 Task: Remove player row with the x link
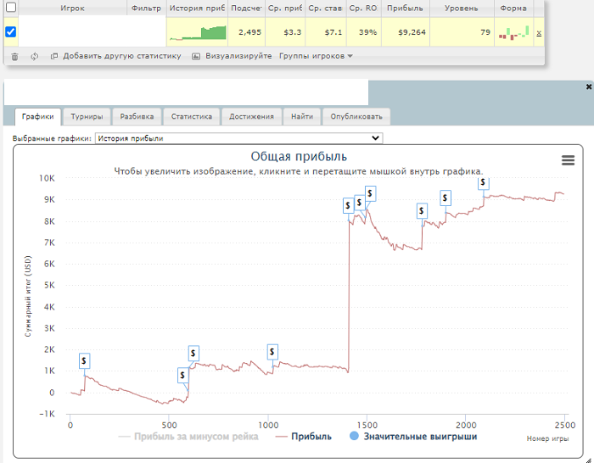pyautogui.click(x=539, y=33)
